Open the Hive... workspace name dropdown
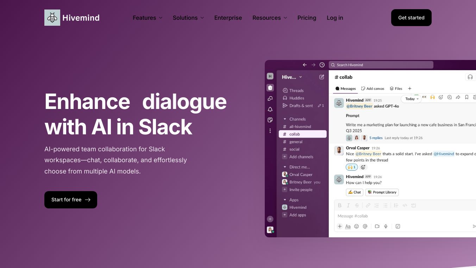This screenshot has width=476, height=268. [x=292, y=77]
